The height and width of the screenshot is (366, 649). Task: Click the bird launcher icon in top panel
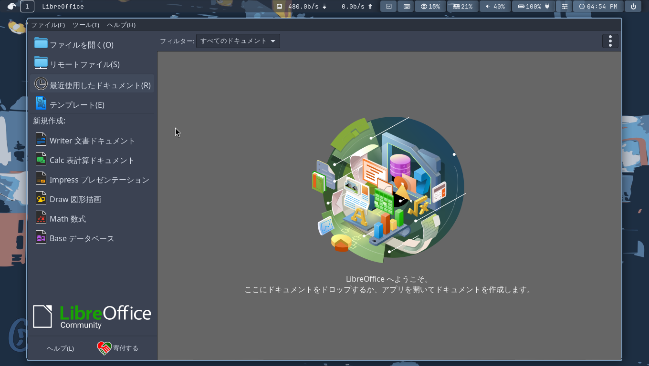(x=12, y=7)
